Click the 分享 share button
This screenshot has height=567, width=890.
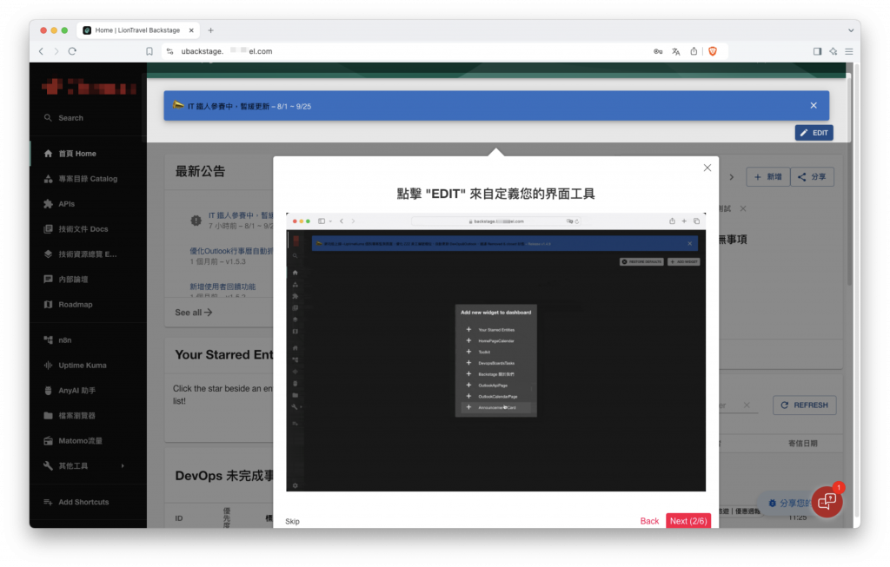pos(812,177)
